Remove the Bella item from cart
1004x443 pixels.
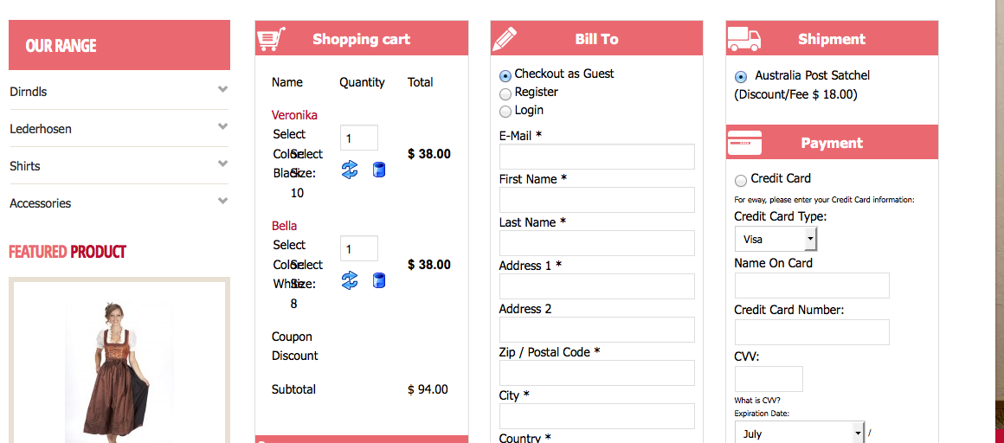378,280
